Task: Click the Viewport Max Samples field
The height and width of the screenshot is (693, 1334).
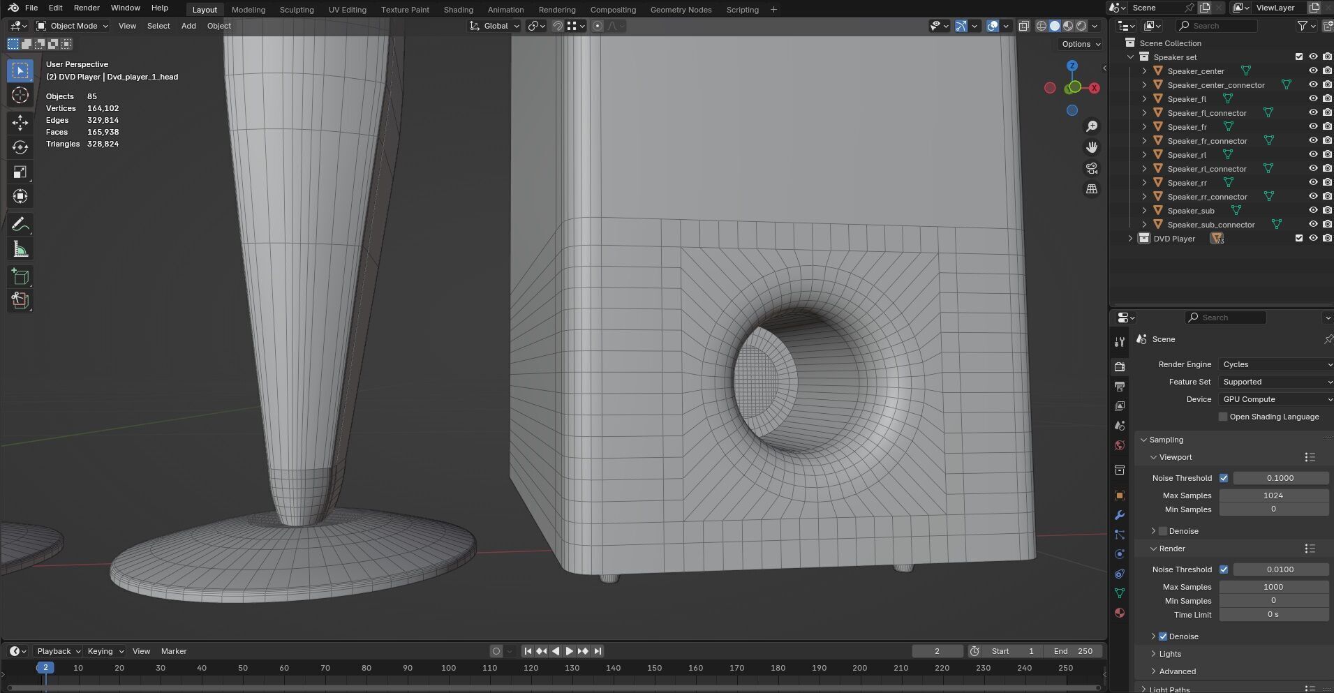Action: [x=1273, y=495]
